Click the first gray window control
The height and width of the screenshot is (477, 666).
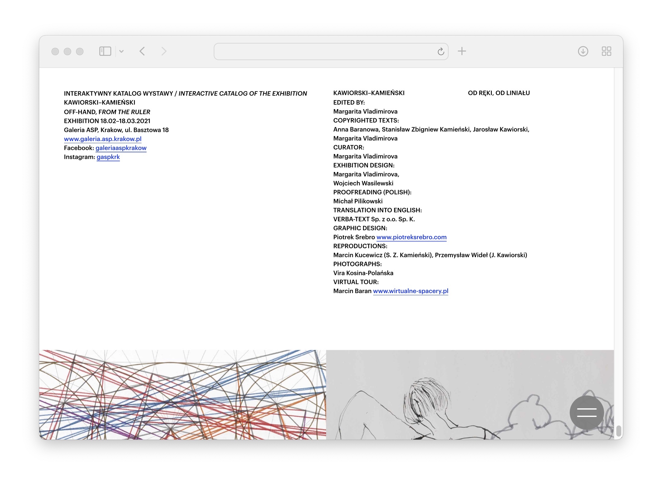[55, 52]
